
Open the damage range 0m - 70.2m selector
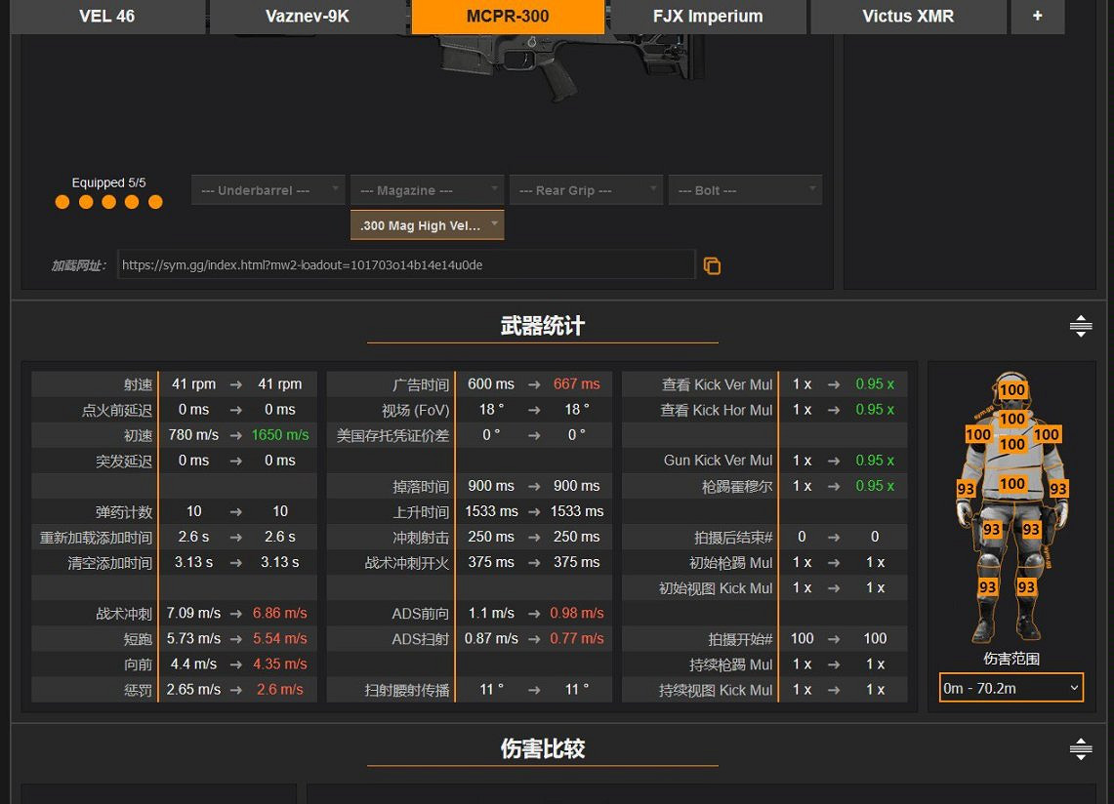click(x=1011, y=688)
